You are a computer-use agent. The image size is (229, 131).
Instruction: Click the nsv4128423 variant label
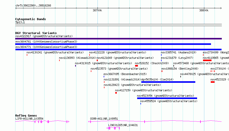point(132,85)
